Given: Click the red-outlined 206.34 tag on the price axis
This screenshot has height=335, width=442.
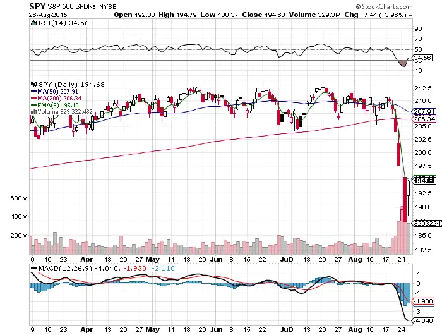Looking at the screenshot, I should (424, 119).
